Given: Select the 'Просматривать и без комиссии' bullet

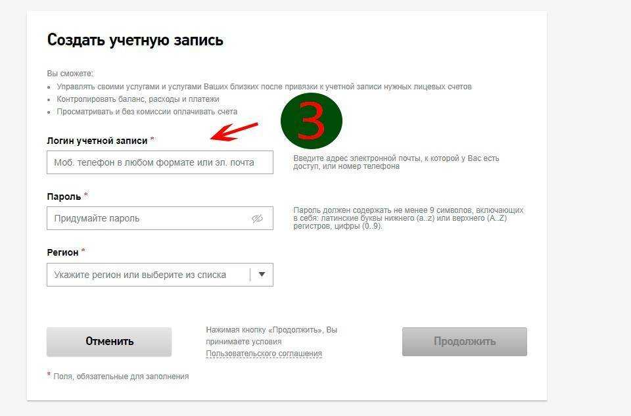Looking at the screenshot, I should pos(147,112).
